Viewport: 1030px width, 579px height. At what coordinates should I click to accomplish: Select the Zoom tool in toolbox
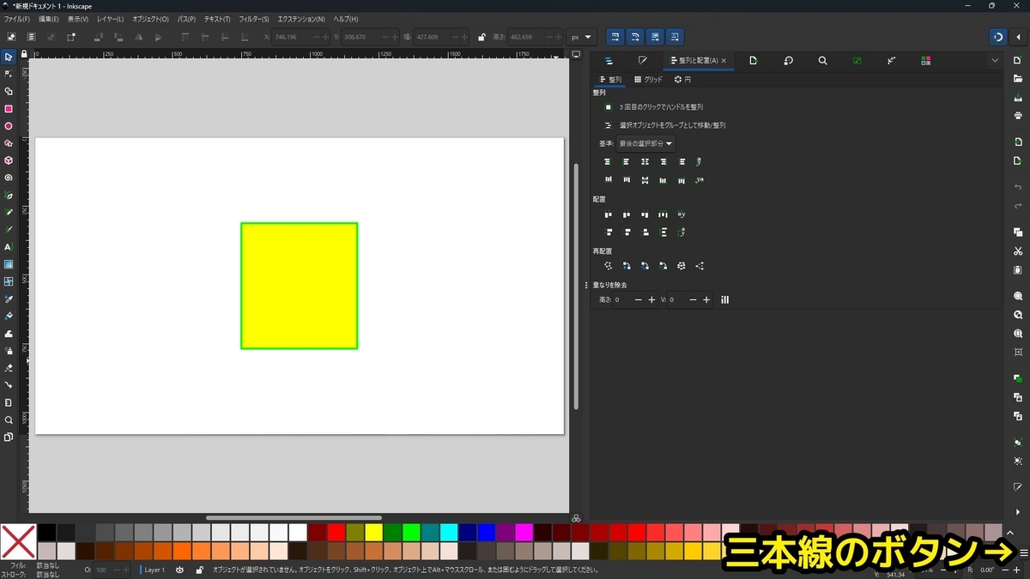[x=9, y=419]
